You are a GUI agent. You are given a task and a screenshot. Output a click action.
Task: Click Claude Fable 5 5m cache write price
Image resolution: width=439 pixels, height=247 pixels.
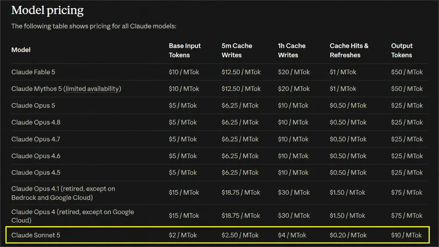click(x=241, y=72)
